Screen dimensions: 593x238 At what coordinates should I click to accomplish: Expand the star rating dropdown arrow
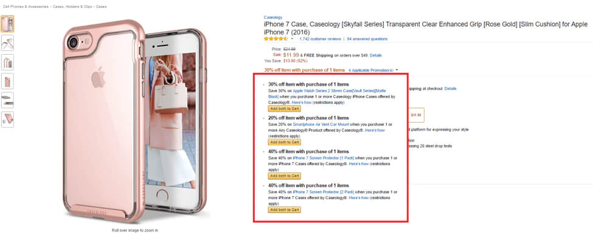[x=292, y=39]
